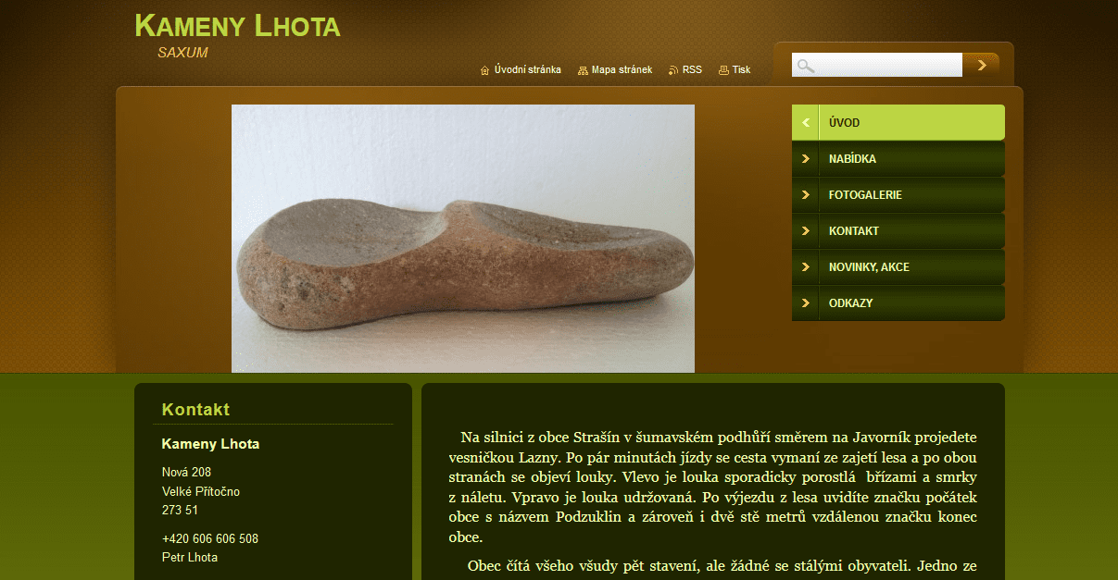
Task: Open the FOTOGALERIE menu item
Action: [898, 195]
